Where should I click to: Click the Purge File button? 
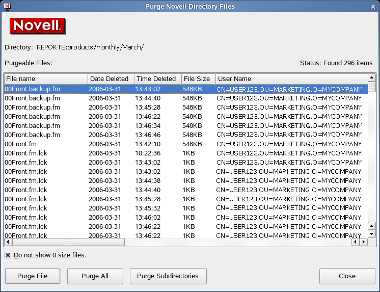(33, 276)
